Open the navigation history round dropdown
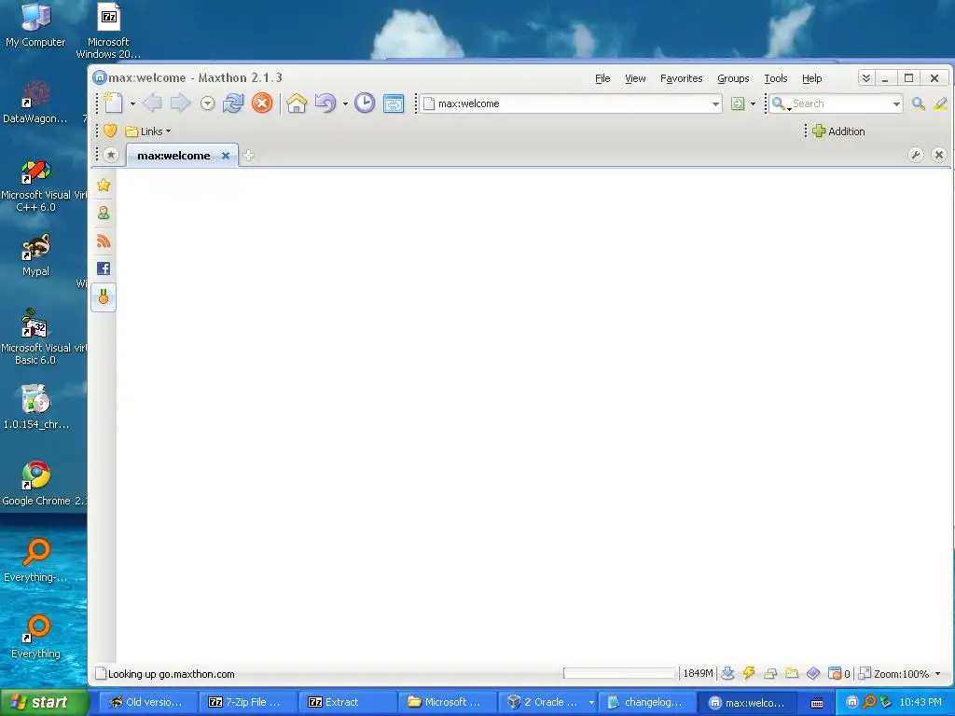Viewport: 955px width, 716px height. click(208, 103)
